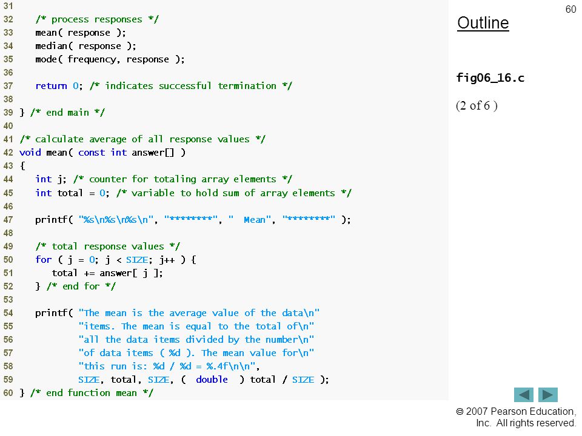
Task: Click the underlined Outline heading
Action: 483,23
